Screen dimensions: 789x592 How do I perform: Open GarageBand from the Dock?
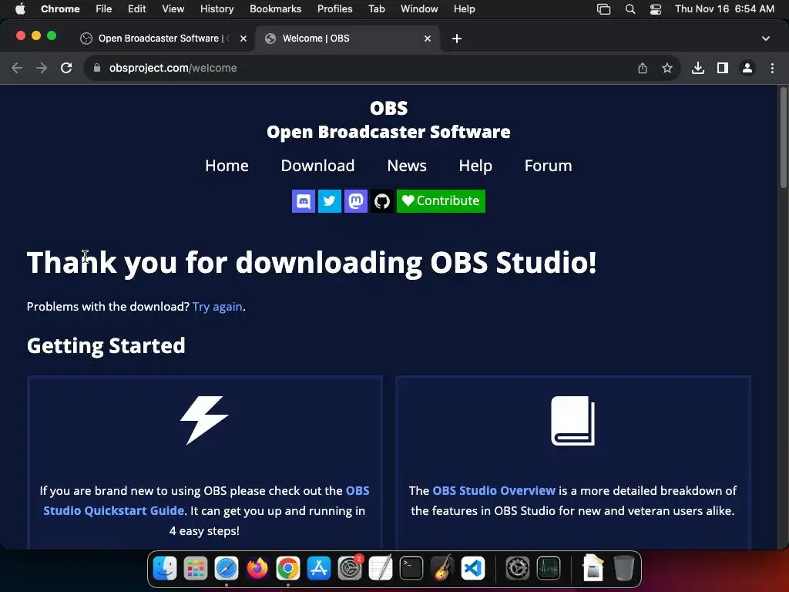(x=442, y=569)
